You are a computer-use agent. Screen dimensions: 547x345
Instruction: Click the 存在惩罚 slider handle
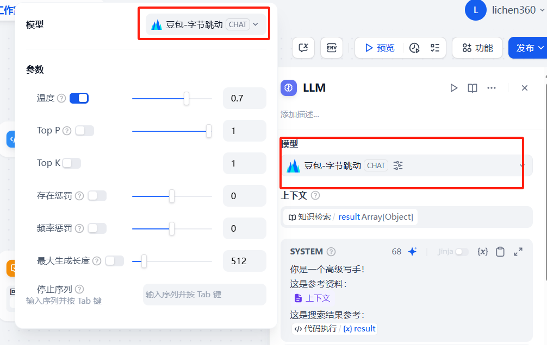point(172,196)
